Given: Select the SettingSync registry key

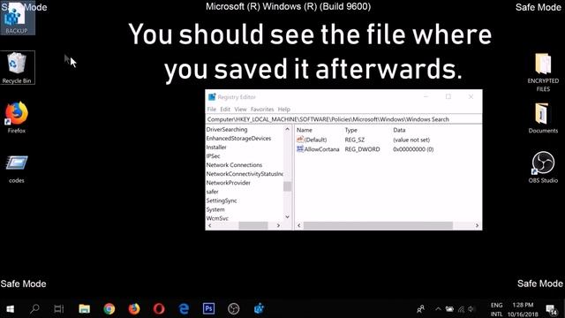Looking at the screenshot, I should point(222,201).
